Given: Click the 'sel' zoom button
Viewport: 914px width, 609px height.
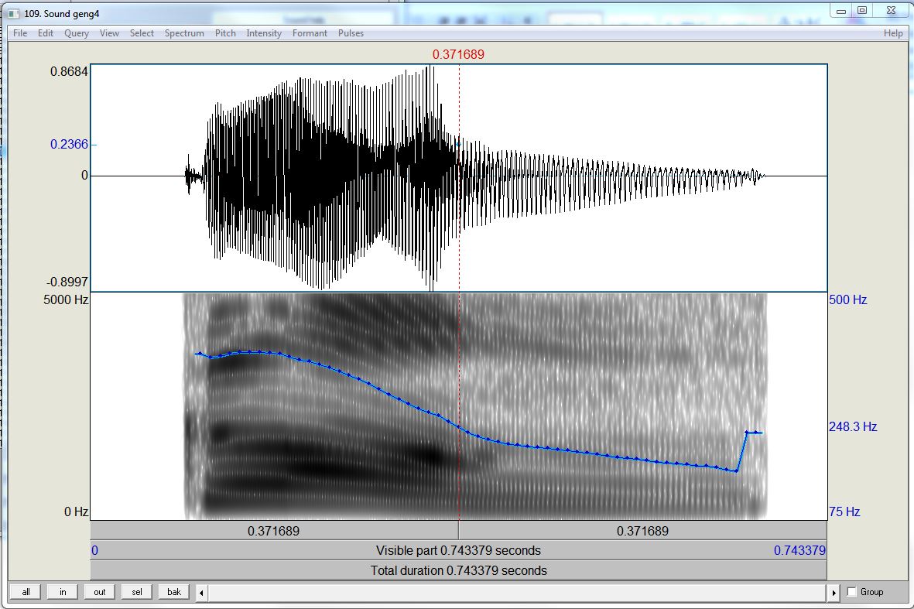Looking at the screenshot, I should pos(137,592).
